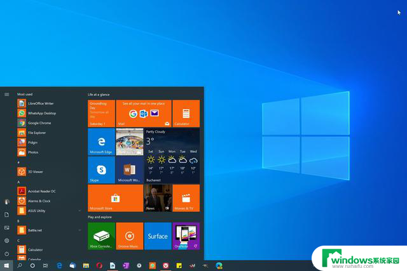
Task: Open the Groove Music tile
Action: 130,236
